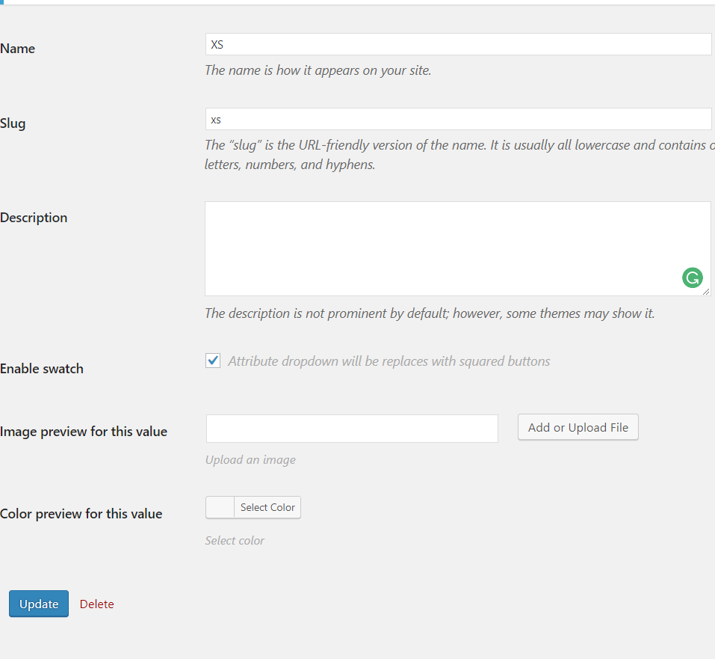This screenshot has height=659, width=715.
Task: Save changes with the Update button
Action: click(x=39, y=604)
